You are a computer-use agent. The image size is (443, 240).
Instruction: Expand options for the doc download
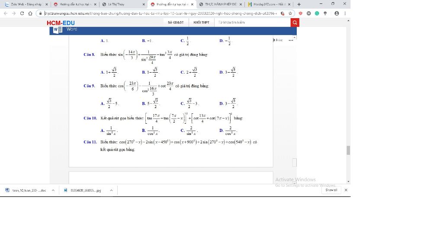53,190
